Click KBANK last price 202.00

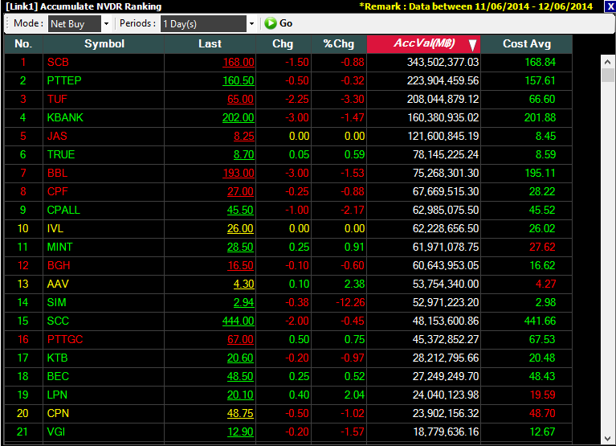click(239, 117)
